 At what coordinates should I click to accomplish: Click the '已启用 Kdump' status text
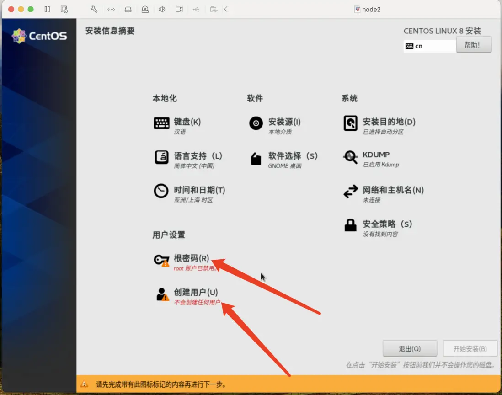[381, 165]
